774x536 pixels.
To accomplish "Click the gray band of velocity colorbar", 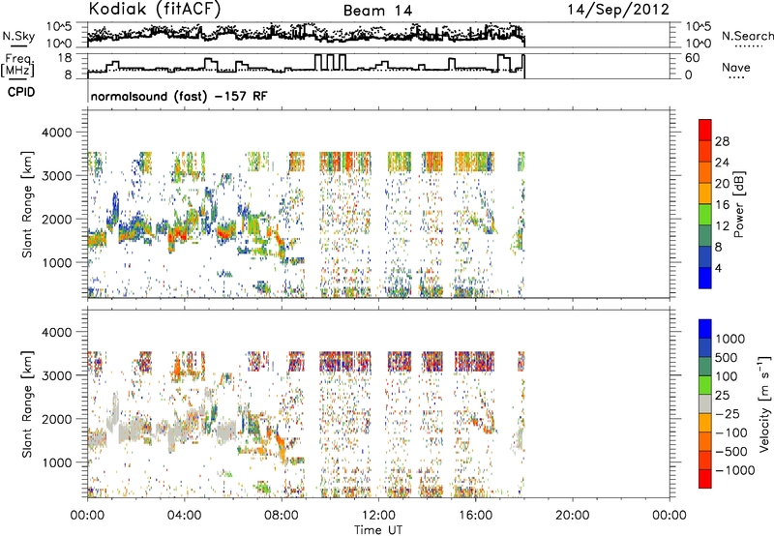I will (x=705, y=404).
